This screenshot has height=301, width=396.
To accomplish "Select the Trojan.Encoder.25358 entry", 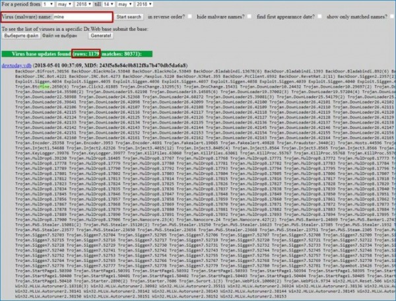I will [40, 143].
